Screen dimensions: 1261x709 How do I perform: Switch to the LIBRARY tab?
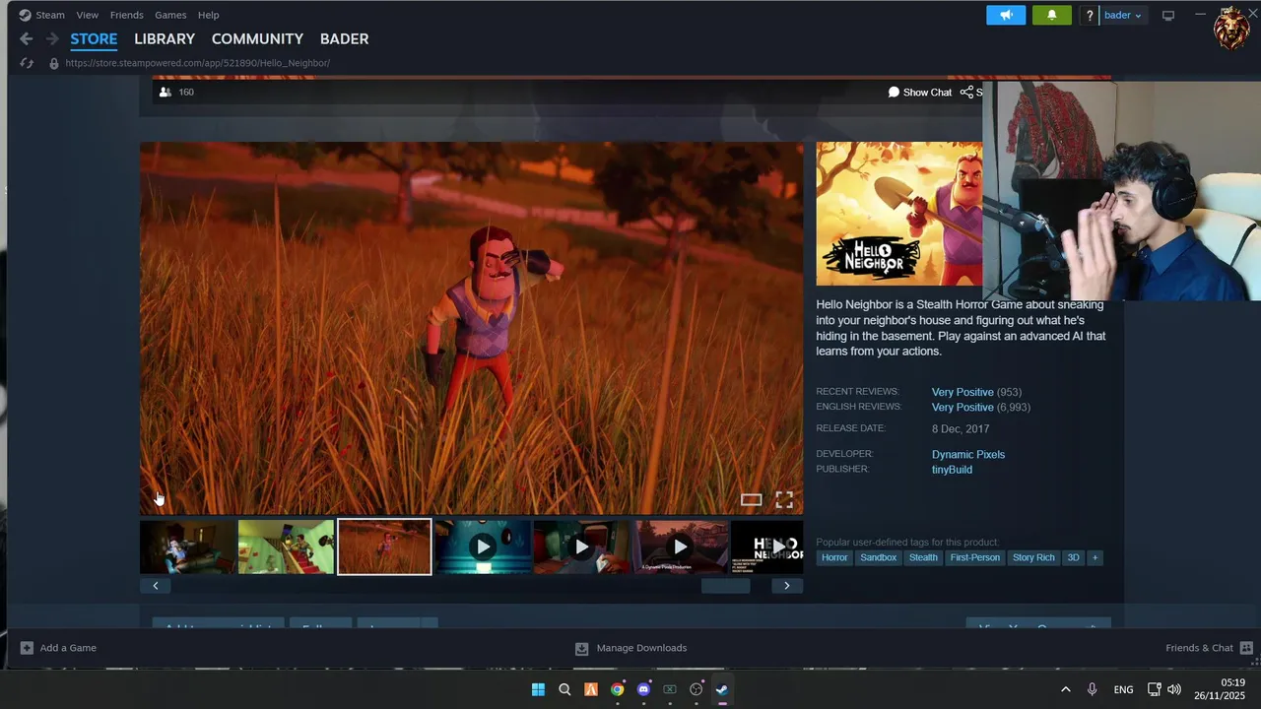(165, 38)
